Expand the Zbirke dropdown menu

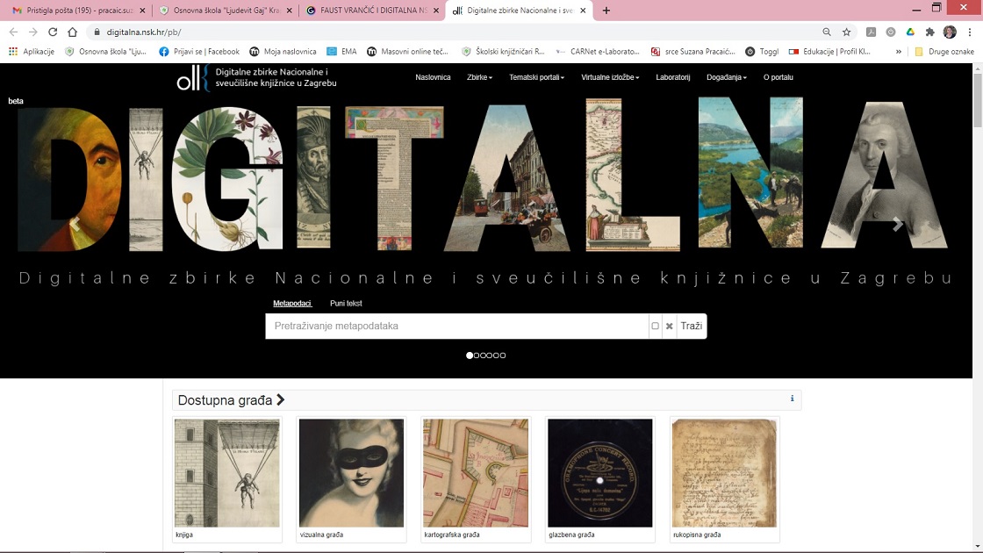479,77
